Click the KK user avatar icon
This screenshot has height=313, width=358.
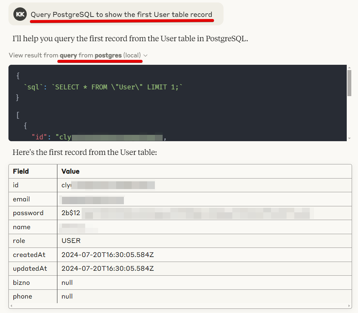click(x=20, y=14)
